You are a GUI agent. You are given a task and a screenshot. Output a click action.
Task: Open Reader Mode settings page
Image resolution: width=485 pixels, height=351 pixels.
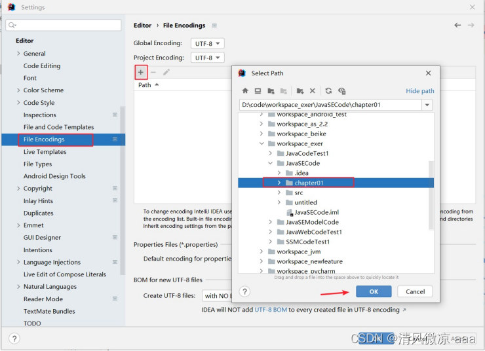43,299
